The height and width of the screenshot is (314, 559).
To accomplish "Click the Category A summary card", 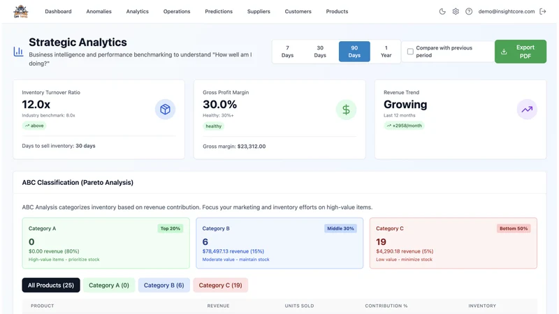I will pos(106,243).
